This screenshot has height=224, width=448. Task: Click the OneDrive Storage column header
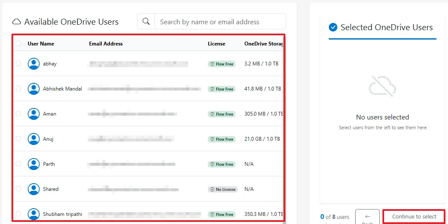(264, 44)
